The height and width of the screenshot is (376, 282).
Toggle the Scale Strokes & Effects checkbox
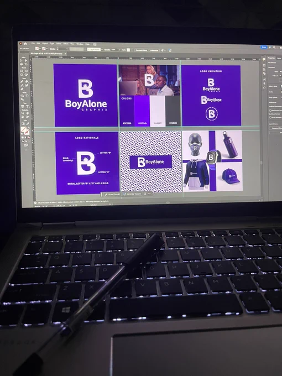pyautogui.click(x=270, y=117)
